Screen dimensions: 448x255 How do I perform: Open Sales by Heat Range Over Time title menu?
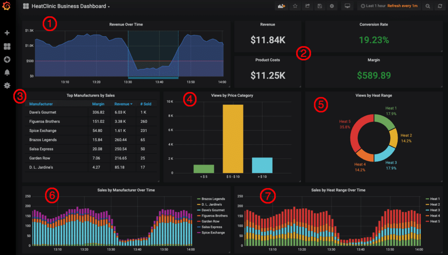point(338,190)
